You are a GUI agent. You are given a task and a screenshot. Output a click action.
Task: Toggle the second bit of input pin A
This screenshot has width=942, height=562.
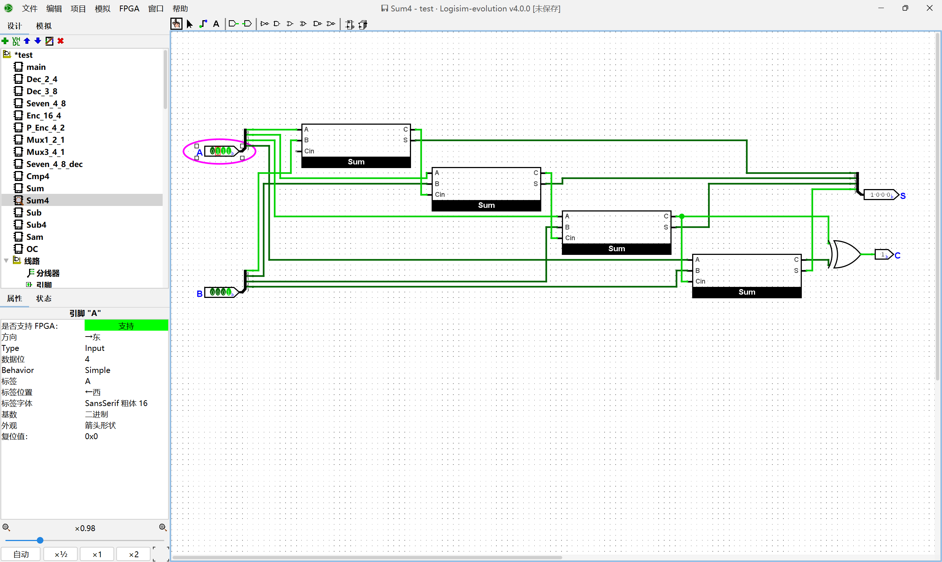[218, 151]
